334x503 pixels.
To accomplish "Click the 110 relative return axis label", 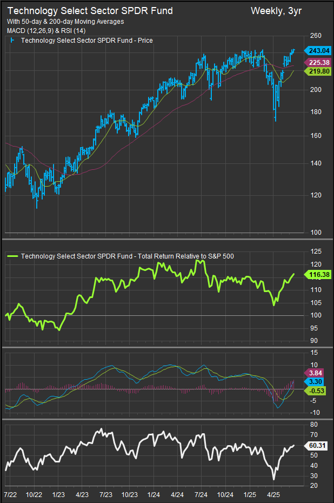I will [316, 290].
